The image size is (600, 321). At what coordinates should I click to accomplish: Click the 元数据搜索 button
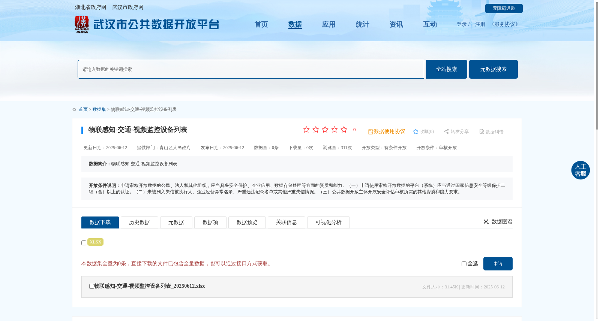click(493, 69)
